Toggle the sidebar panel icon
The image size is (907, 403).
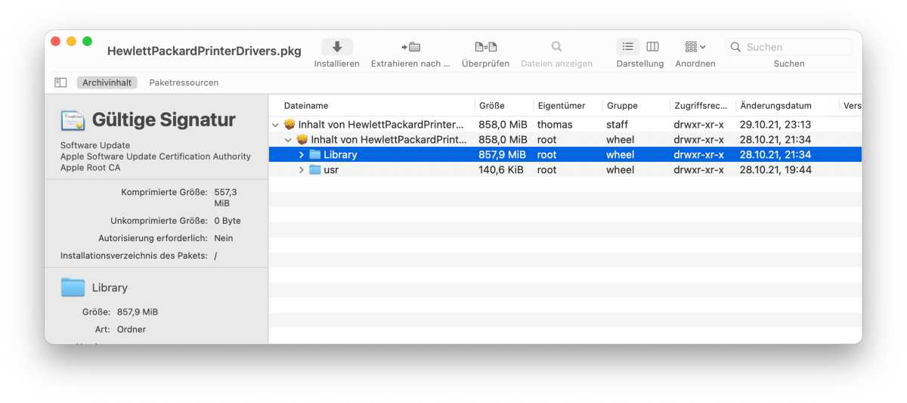point(60,82)
